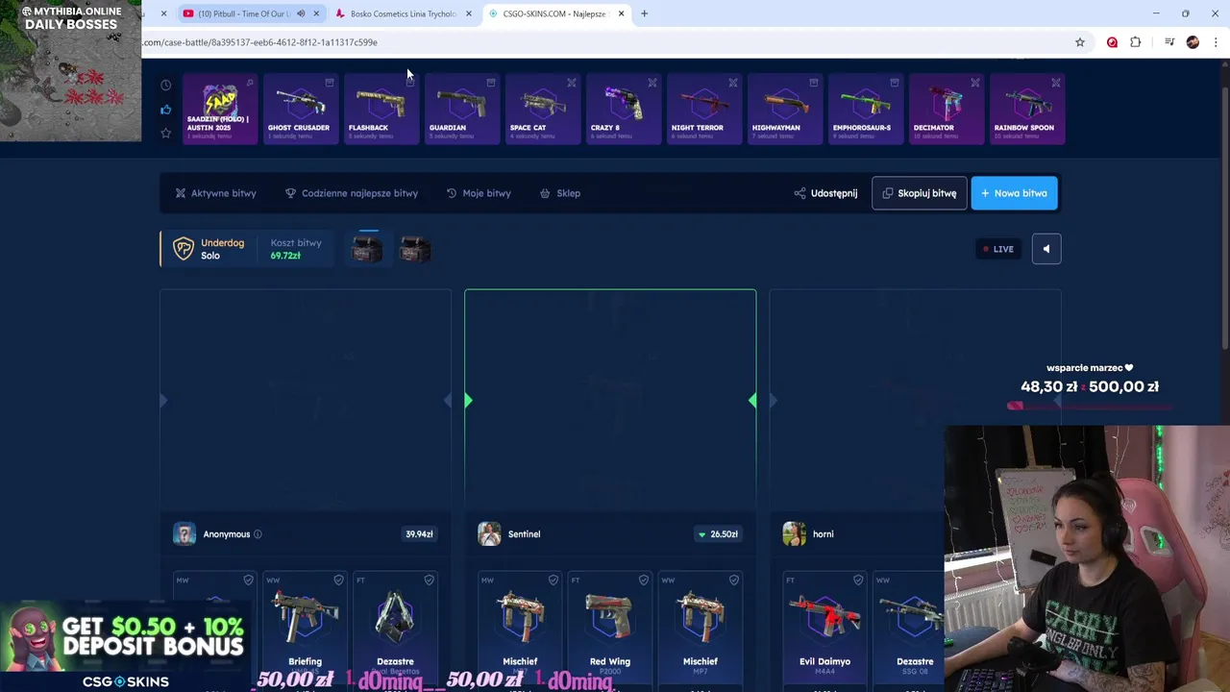1230x692 pixels.
Task: Click the crossed-swords icon on Crazy 8 card
Action: (652, 83)
